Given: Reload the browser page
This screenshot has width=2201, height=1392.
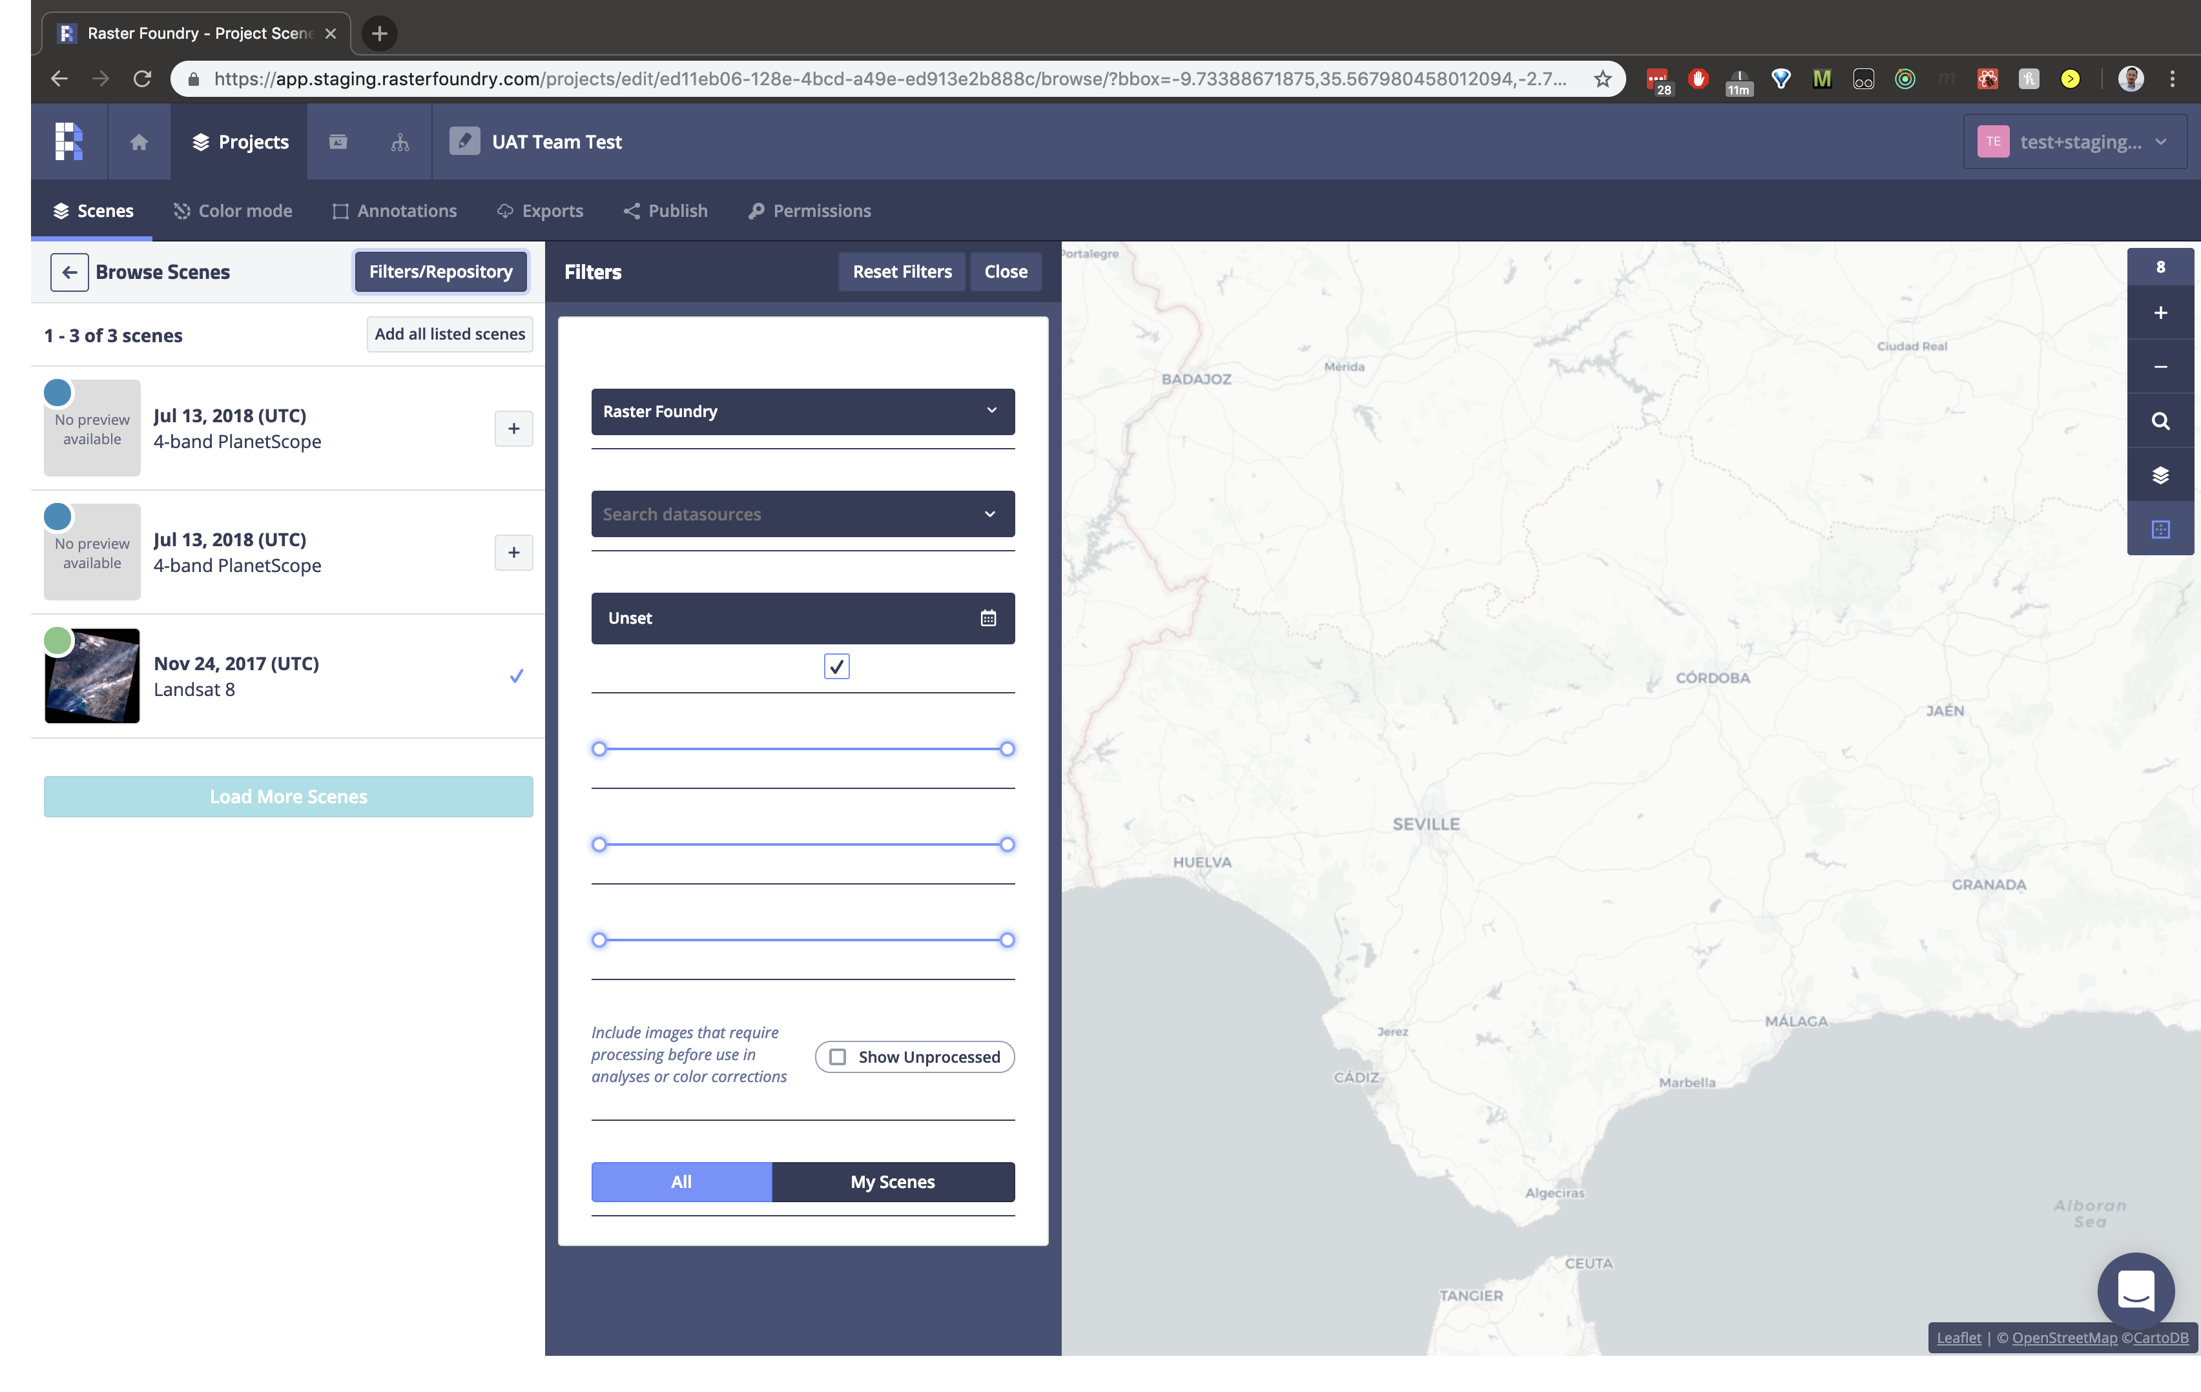Looking at the screenshot, I should (x=141, y=79).
